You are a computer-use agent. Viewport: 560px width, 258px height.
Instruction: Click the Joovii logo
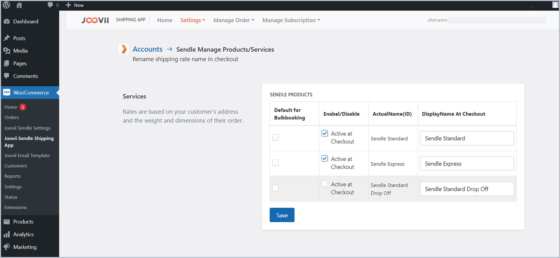[x=95, y=20]
